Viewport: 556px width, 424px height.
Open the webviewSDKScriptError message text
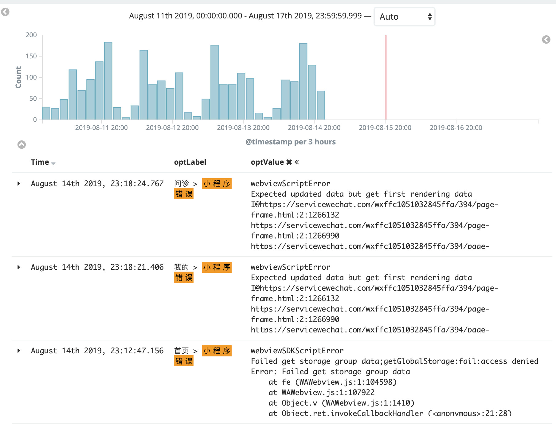tap(297, 351)
